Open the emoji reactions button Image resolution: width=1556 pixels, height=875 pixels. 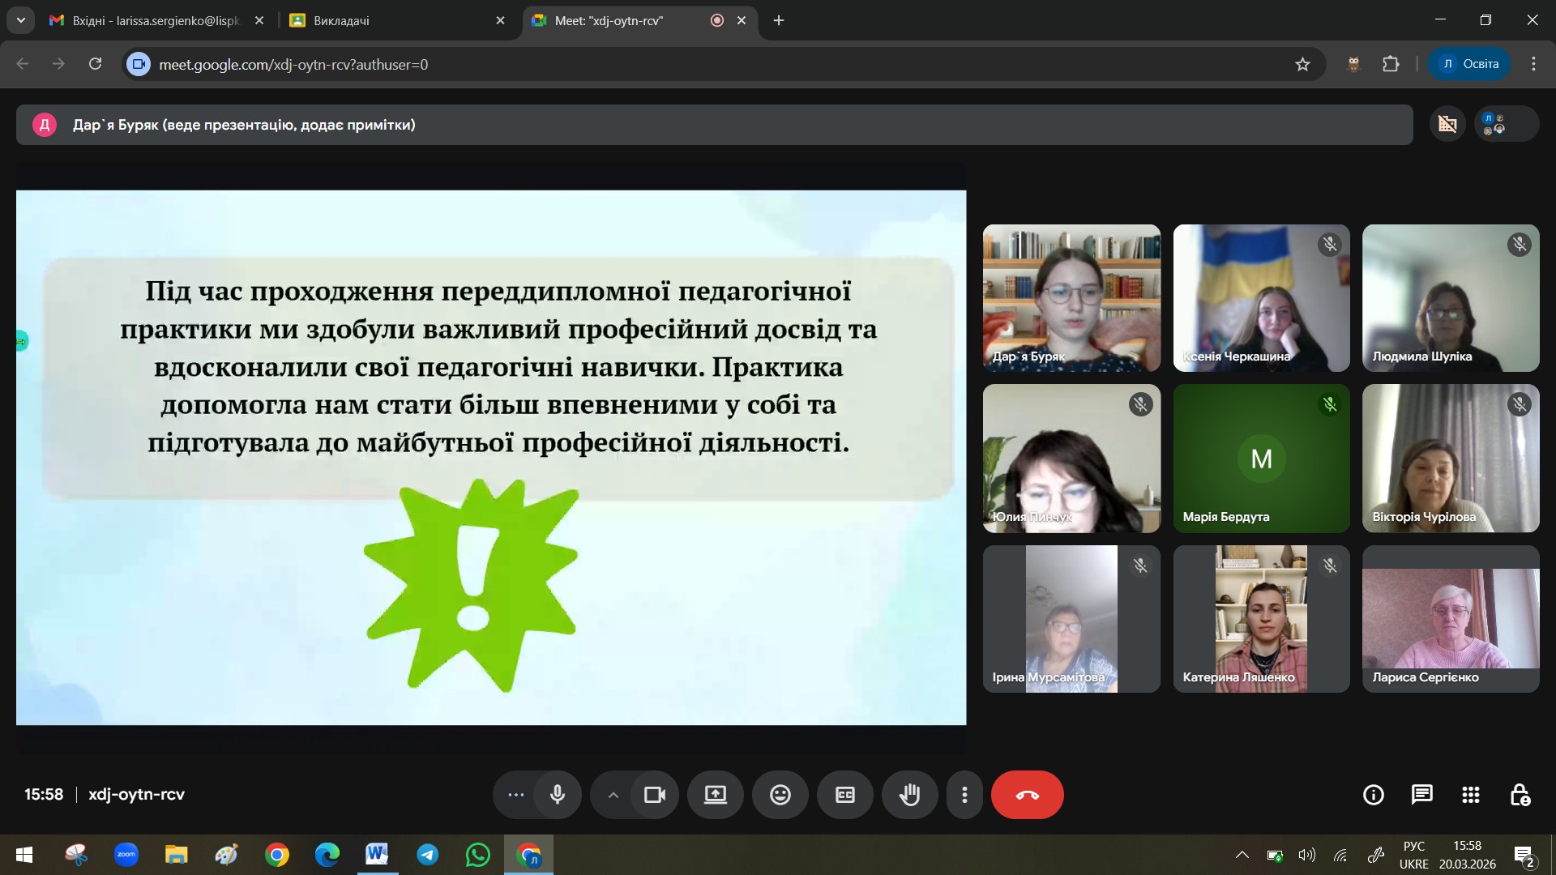pyautogui.click(x=780, y=795)
